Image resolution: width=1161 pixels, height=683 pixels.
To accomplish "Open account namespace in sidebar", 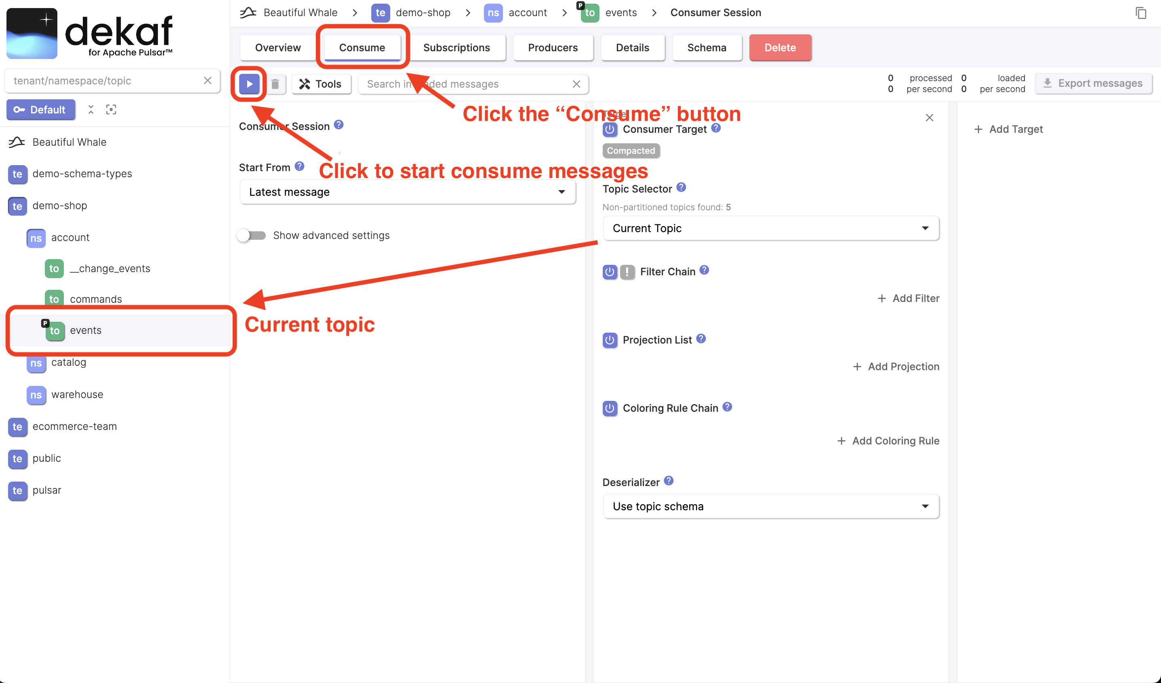I will (70, 237).
